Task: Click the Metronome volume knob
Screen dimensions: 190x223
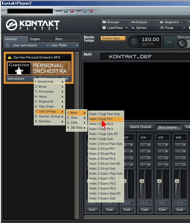Action: [x=182, y=44]
